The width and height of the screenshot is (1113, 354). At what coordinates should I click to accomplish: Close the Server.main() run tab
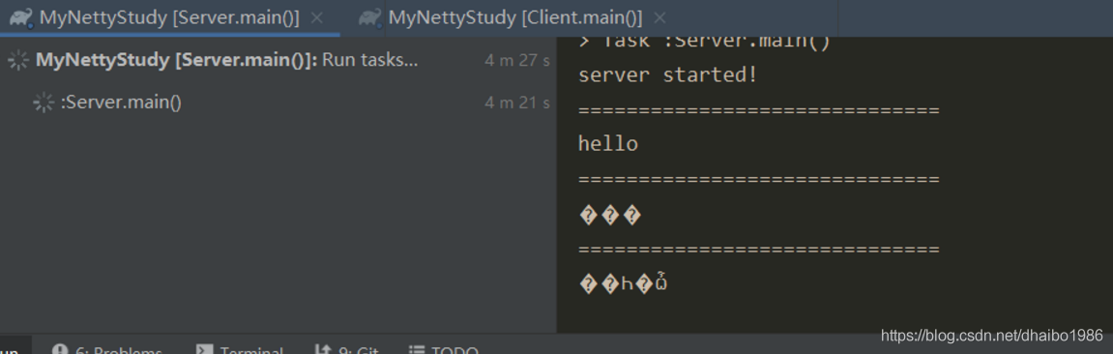click(x=317, y=17)
